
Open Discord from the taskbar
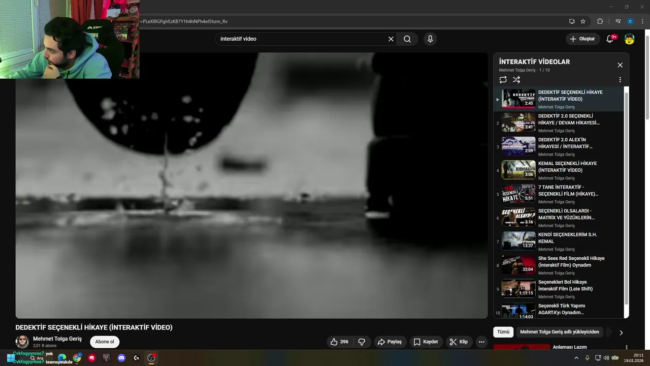tap(121, 358)
